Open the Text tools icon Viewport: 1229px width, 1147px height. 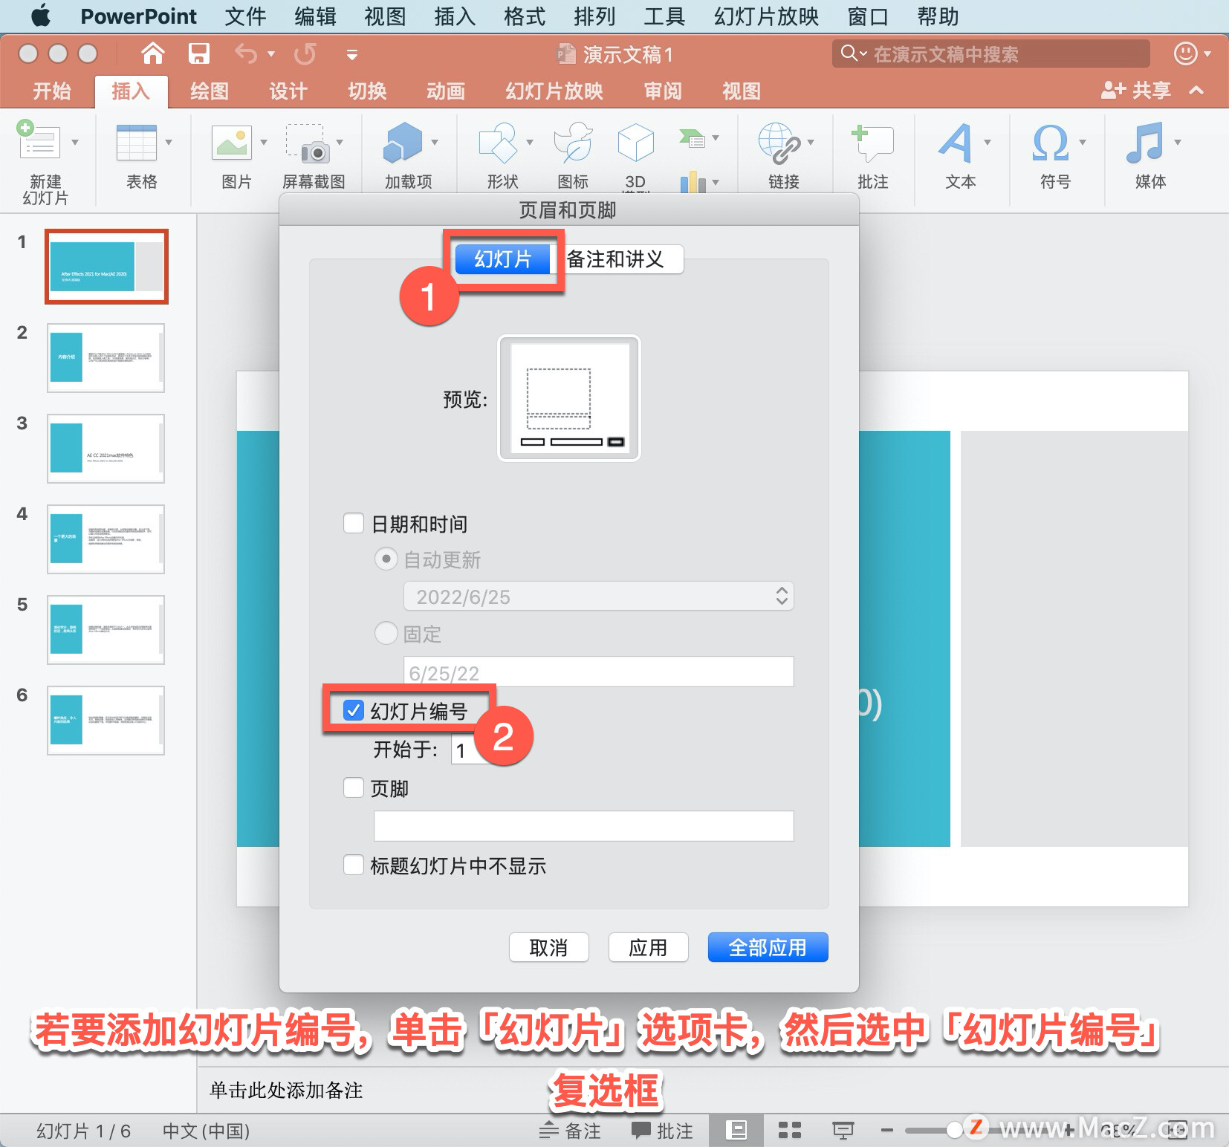[956, 143]
